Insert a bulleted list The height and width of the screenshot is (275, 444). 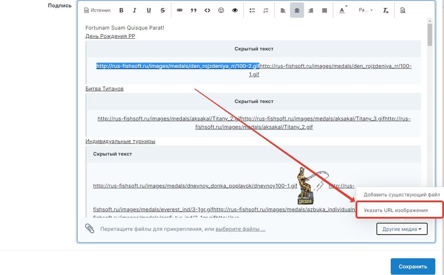click(x=252, y=10)
